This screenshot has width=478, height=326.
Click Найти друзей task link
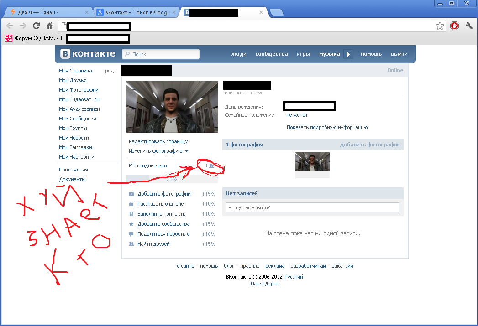[x=153, y=244]
